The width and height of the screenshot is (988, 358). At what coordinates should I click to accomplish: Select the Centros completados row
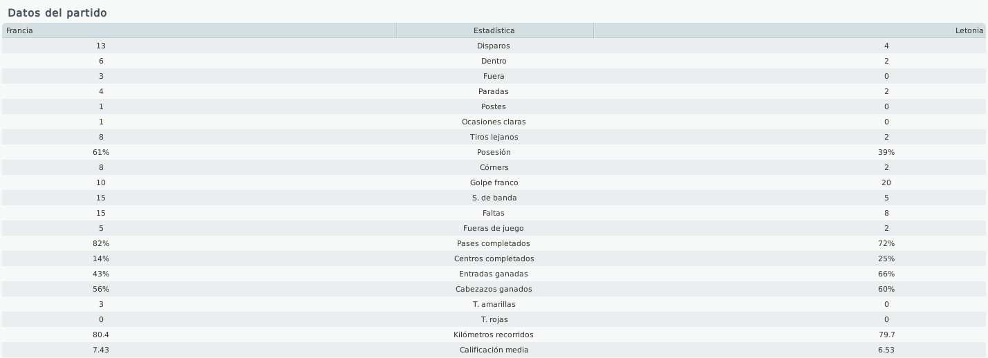[494, 258]
